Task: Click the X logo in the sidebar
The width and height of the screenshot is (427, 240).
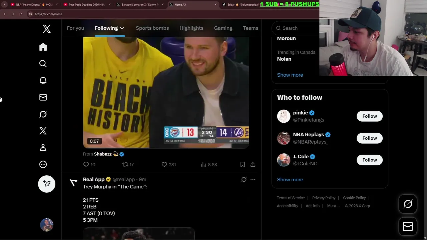Action: [47, 29]
